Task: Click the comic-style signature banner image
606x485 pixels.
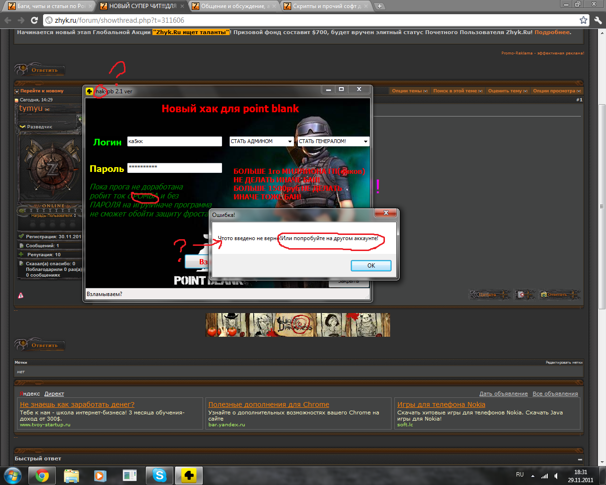Action: coord(298,325)
